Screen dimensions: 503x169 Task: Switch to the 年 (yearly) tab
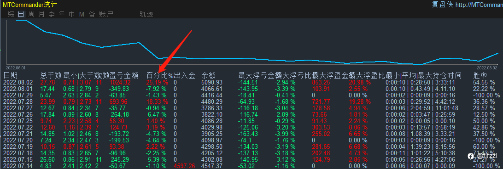point(62,14)
